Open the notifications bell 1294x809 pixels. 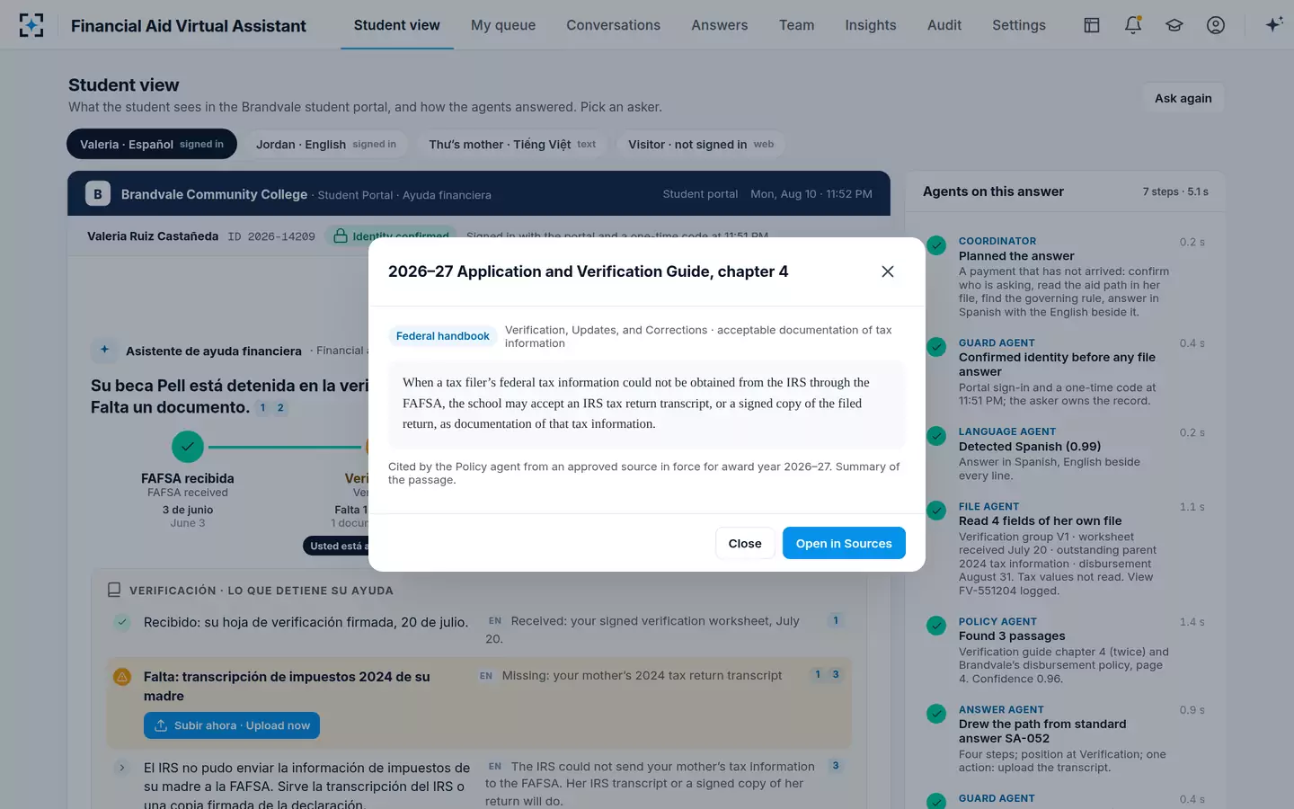click(x=1133, y=25)
